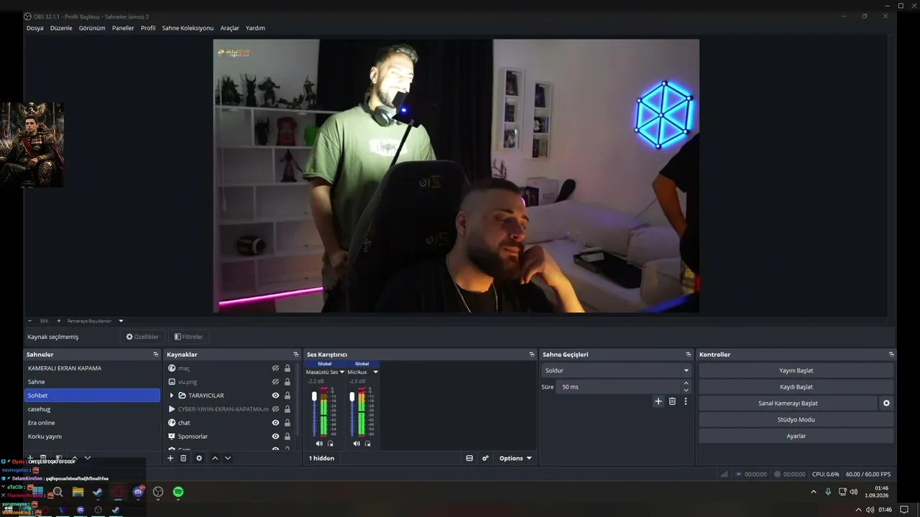The height and width of the screenshot is (517, 920).
Task: Toggle monitoring headphone icon for Mic/Aux
Action: [x=368, y=444]
